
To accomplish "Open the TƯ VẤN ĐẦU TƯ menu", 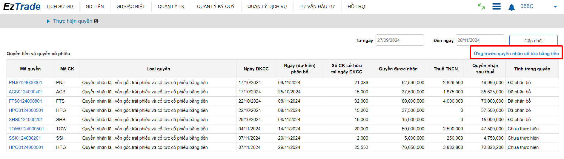I will pyautogui.click(x=317, y=7).
